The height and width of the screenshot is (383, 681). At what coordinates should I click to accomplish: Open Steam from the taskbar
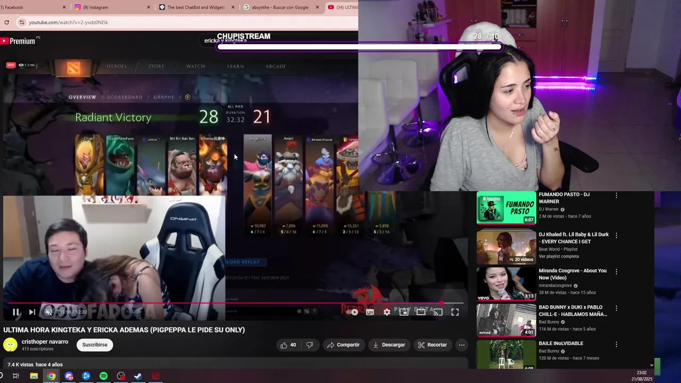[138, 376]
